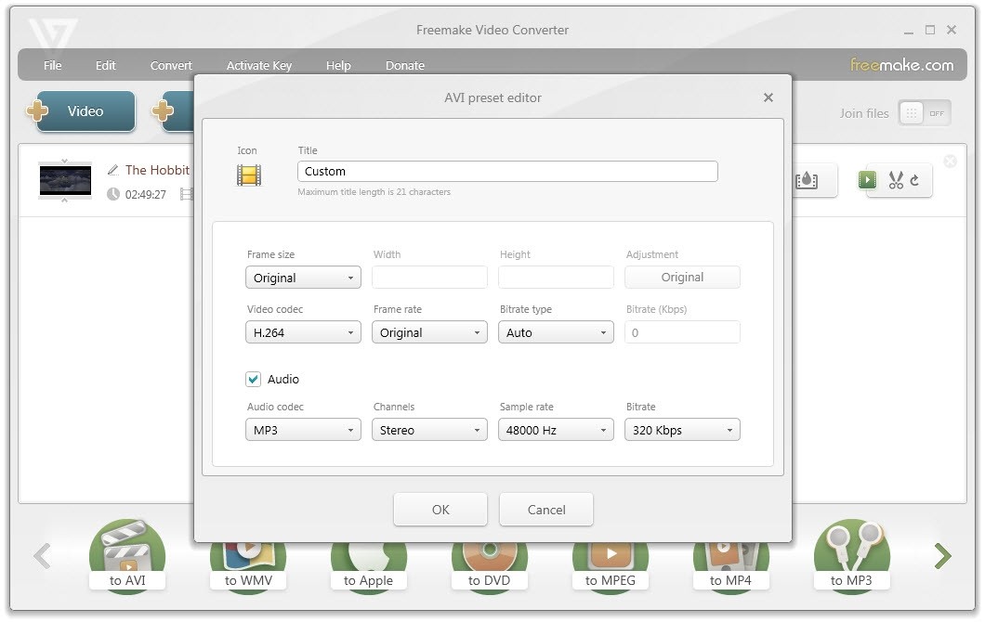985x622 pixels.
Task: Expand the Video codec H.264 dropdown
Action: 303,332
